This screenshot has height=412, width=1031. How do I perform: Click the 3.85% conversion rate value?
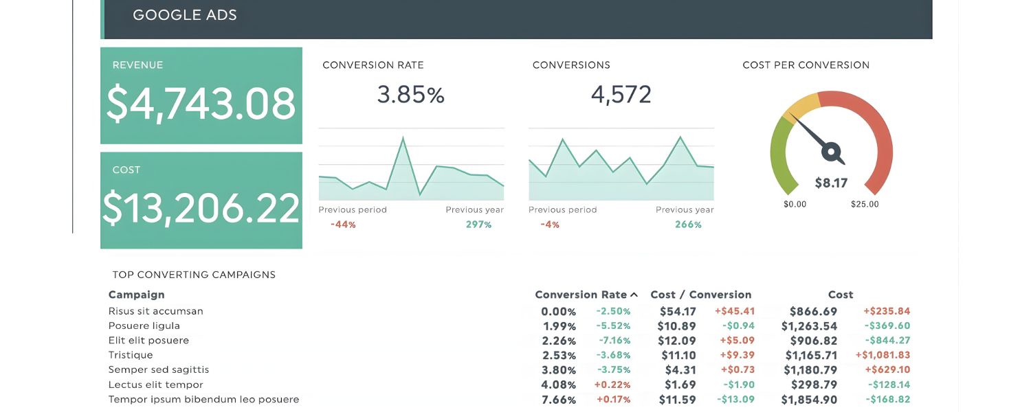411,95
